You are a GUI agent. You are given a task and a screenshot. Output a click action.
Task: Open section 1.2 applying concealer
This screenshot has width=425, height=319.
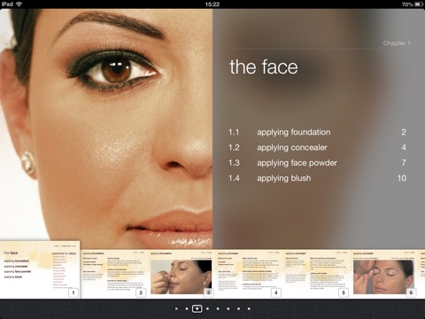pos(317,147)
